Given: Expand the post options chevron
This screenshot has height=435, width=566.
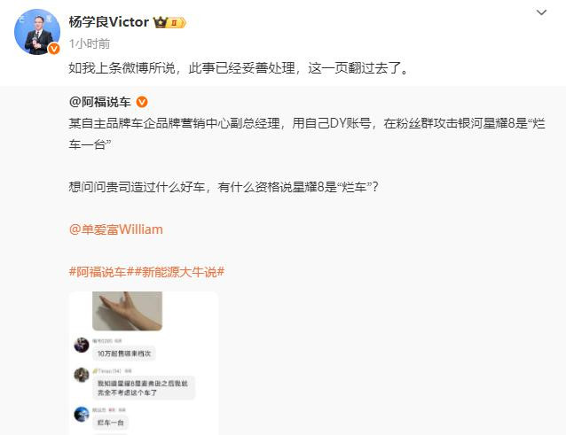Looking at the screenshot, I should click(x=541, y=12).
